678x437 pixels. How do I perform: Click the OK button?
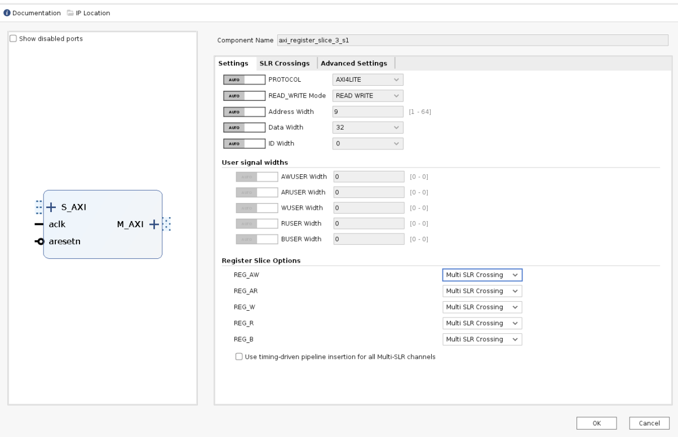596,423
